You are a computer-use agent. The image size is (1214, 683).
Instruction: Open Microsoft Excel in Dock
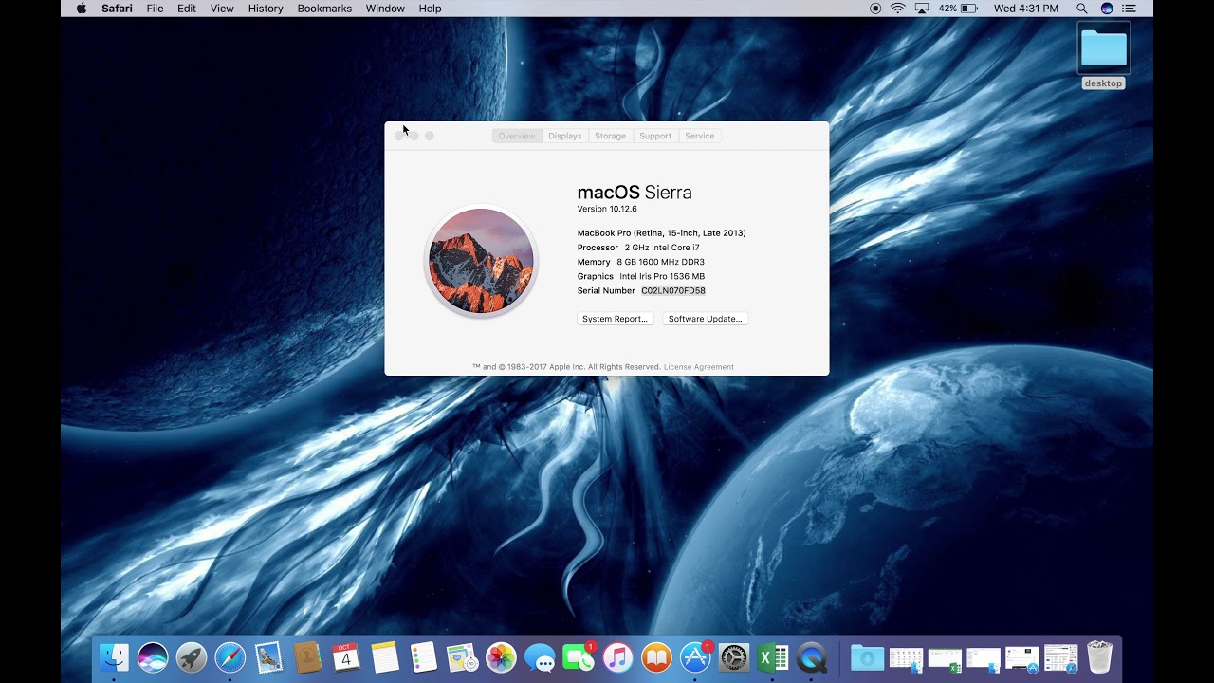click(x=773, y=657)
